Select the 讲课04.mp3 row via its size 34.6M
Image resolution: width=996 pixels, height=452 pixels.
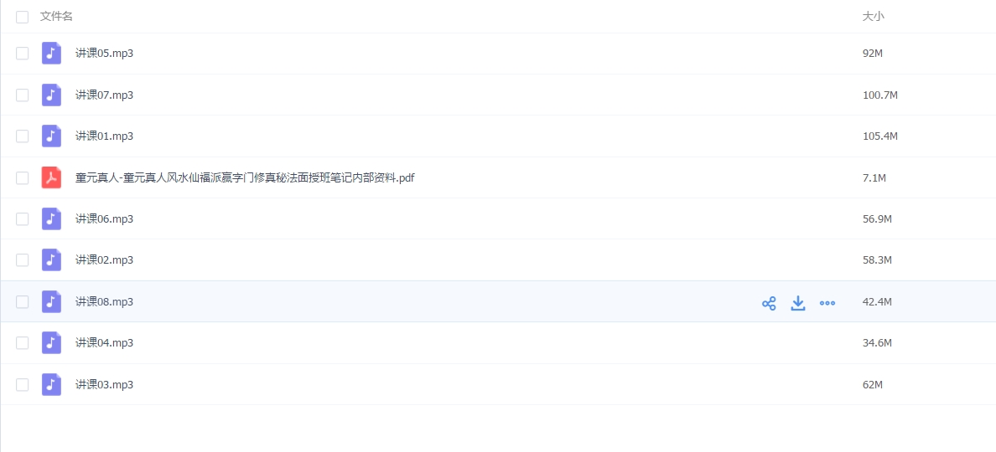pos(877,343)
